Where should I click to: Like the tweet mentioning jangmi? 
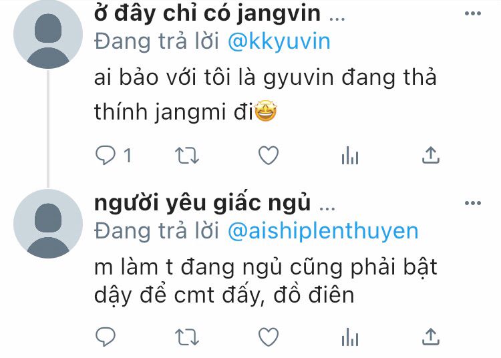pos(269,156)
